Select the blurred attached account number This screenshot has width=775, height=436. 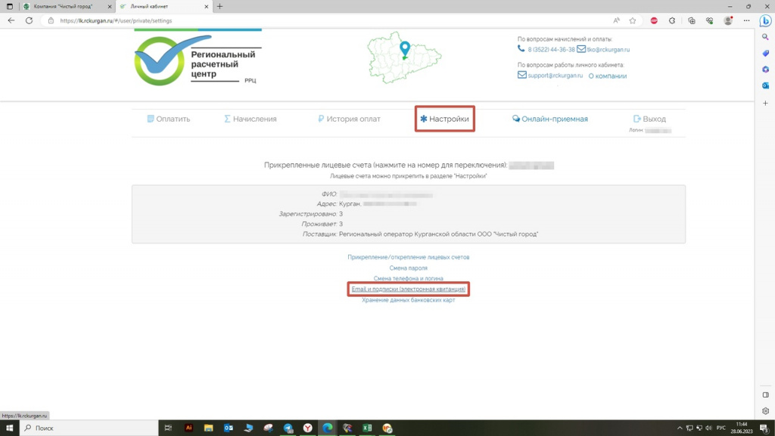(x=531, y=165)
